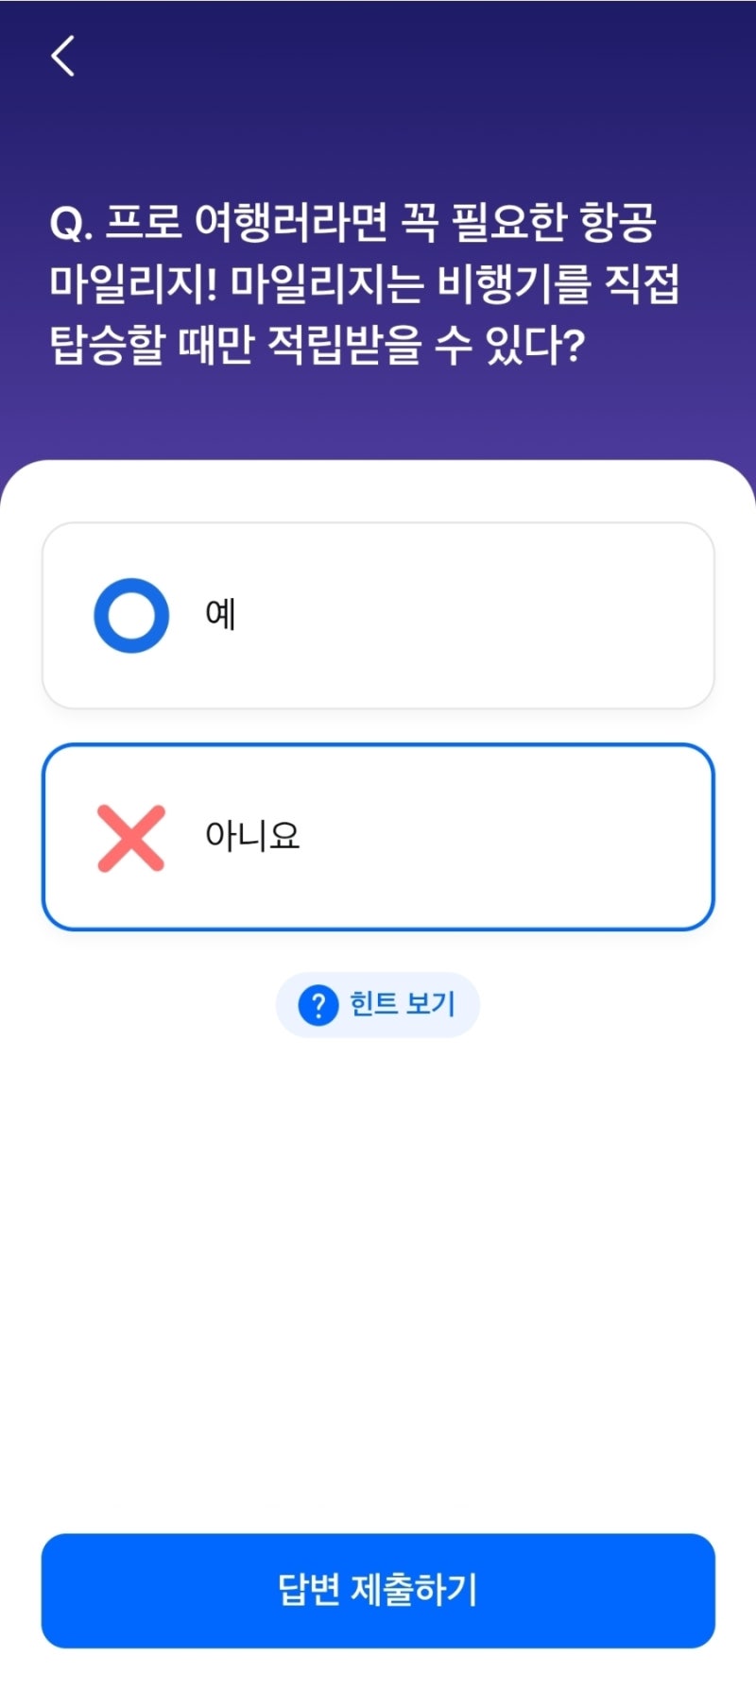Image resolution: width=756 pixels, height=1689 pixels.
Task: Click the question mark hint icon
Action: (318, 1005)
